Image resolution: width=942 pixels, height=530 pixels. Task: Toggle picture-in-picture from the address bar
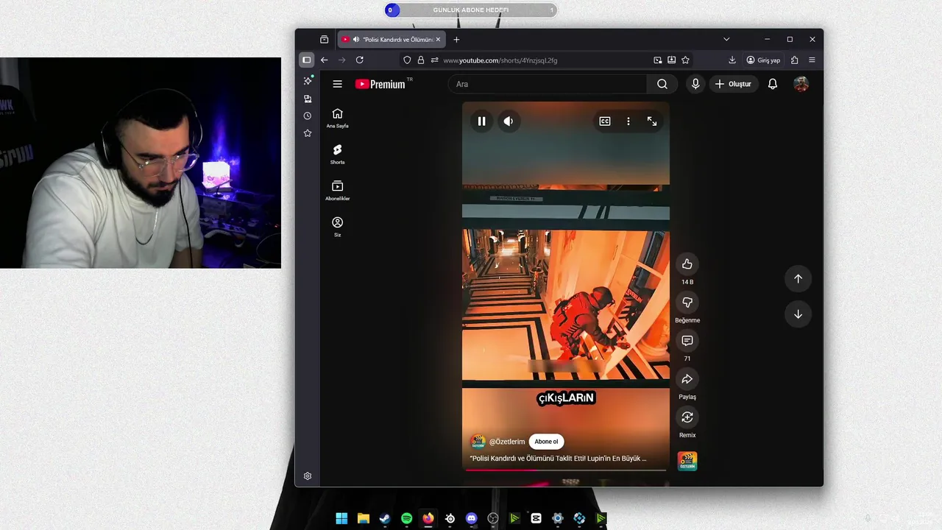[658, 60]
